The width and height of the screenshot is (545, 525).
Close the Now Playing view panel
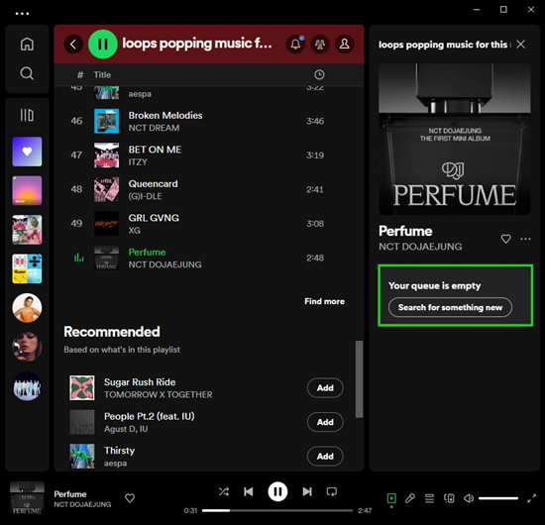pyautogui.click(x=520, y=45)
